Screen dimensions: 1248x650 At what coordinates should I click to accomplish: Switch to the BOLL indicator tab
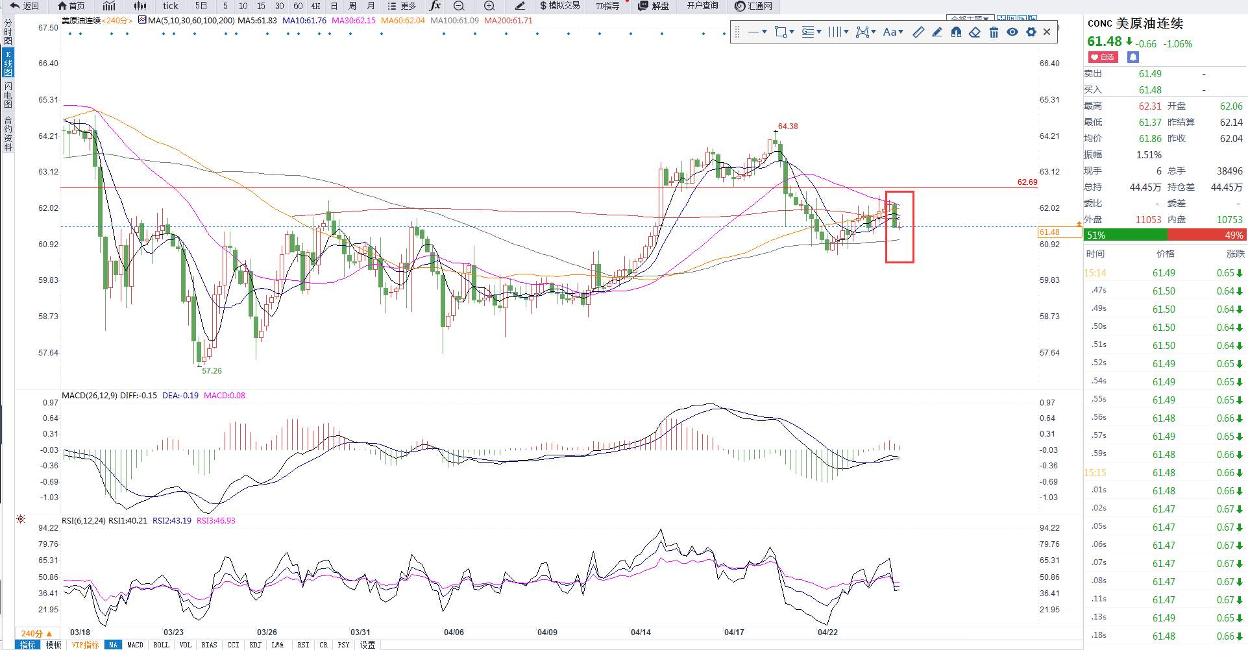tap(161, 645)
